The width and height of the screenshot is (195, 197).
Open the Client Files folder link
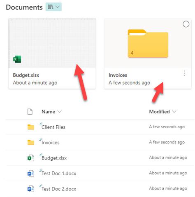coord(53,127)
